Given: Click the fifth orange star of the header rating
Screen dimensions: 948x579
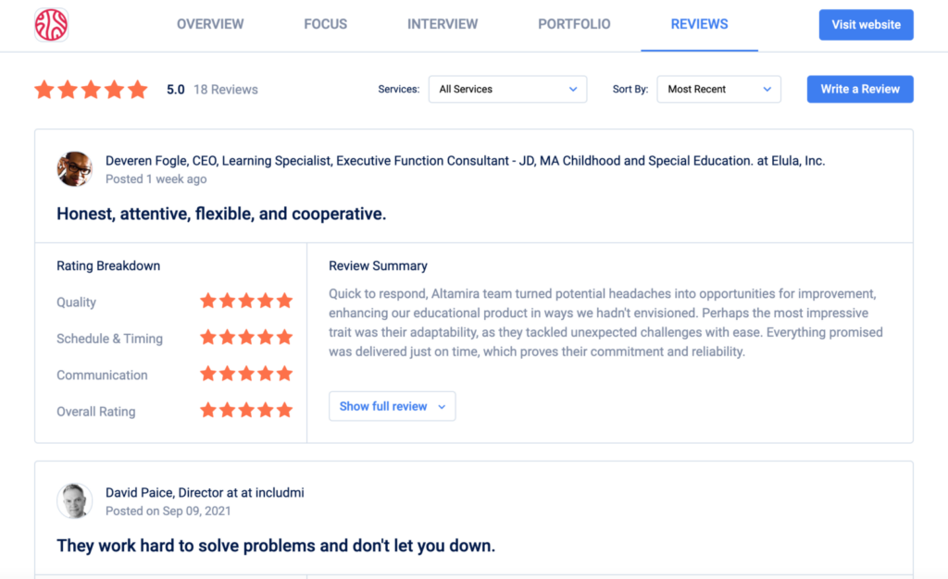Looking at the screenshot, I should click(139, 89).
